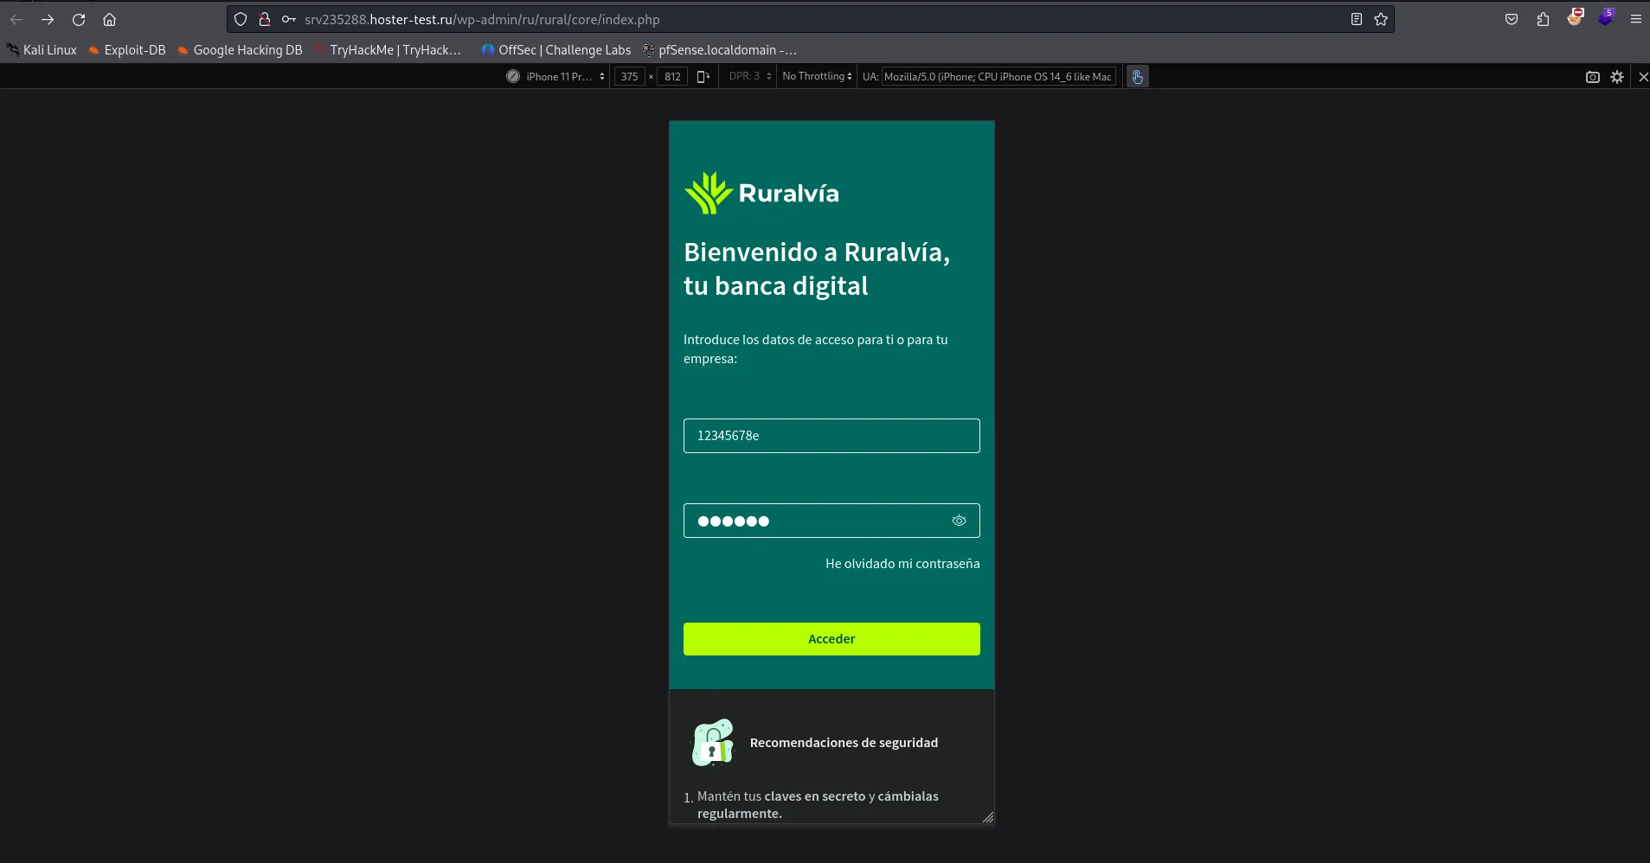Reload the current page
Screen dimensions: 1650x863
79,19
